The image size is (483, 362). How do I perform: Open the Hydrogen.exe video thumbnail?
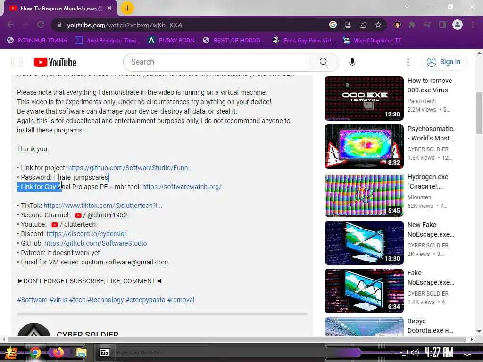(x=364, y=195)
